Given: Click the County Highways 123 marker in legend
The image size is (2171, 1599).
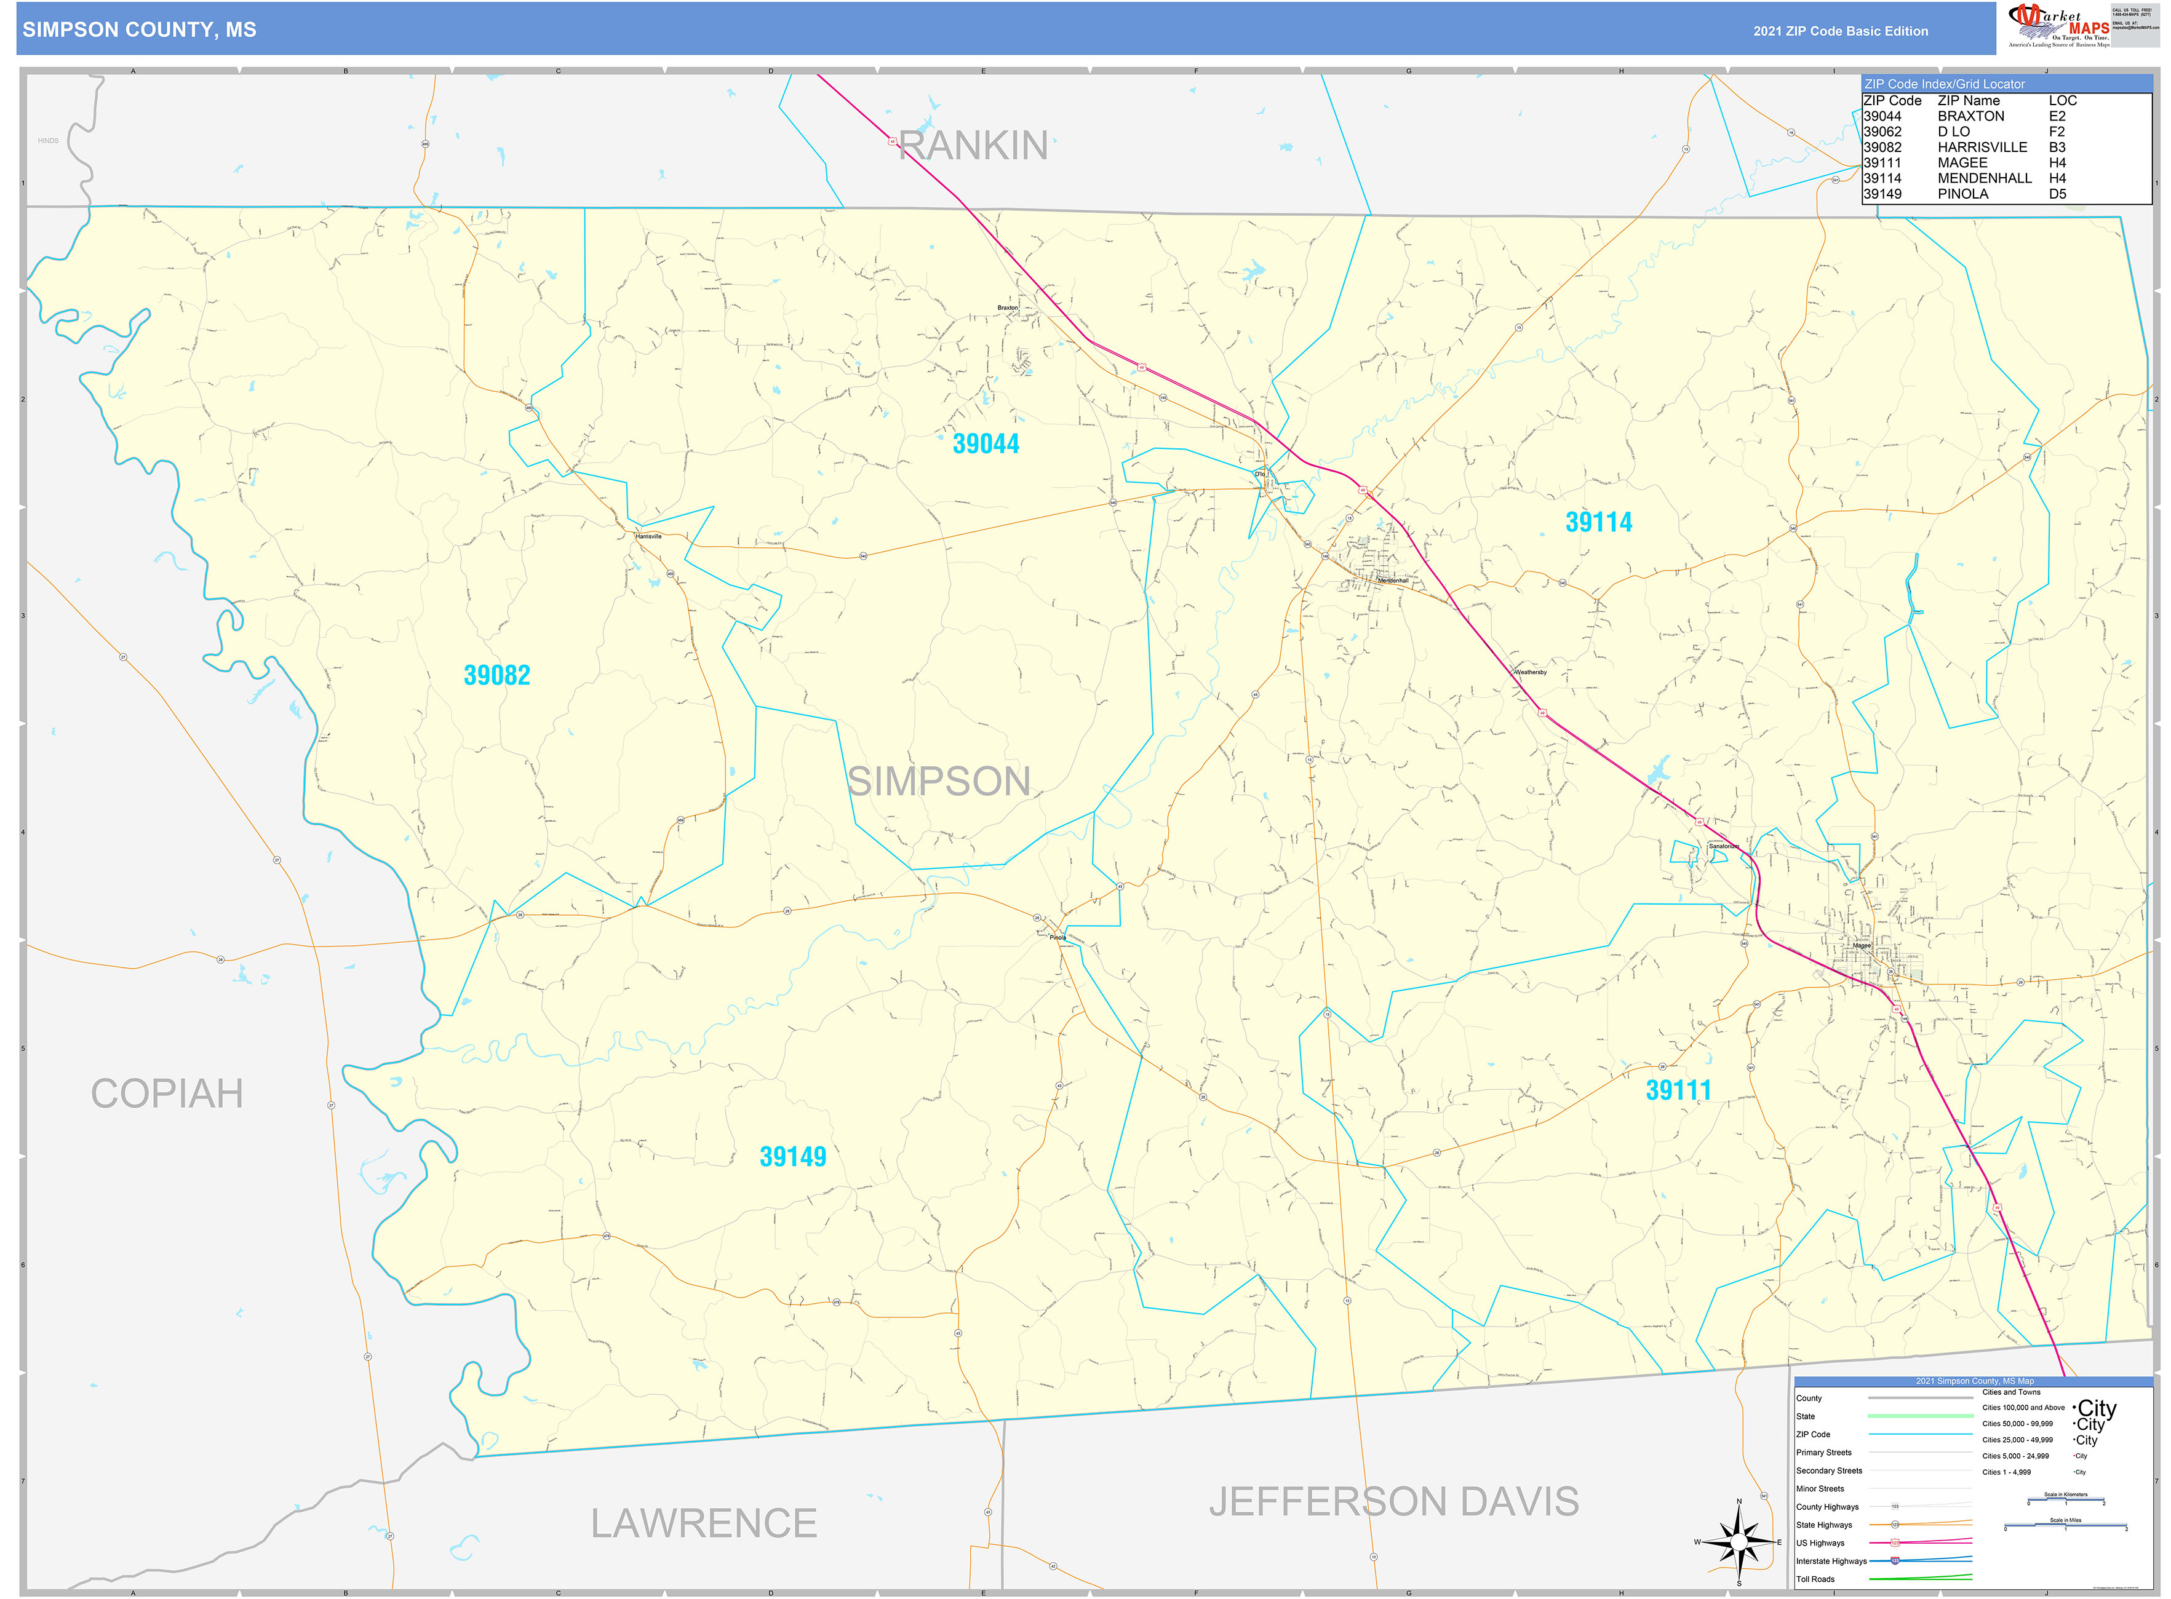Looking at the screenshot, I should (x=1896, y=1506).
